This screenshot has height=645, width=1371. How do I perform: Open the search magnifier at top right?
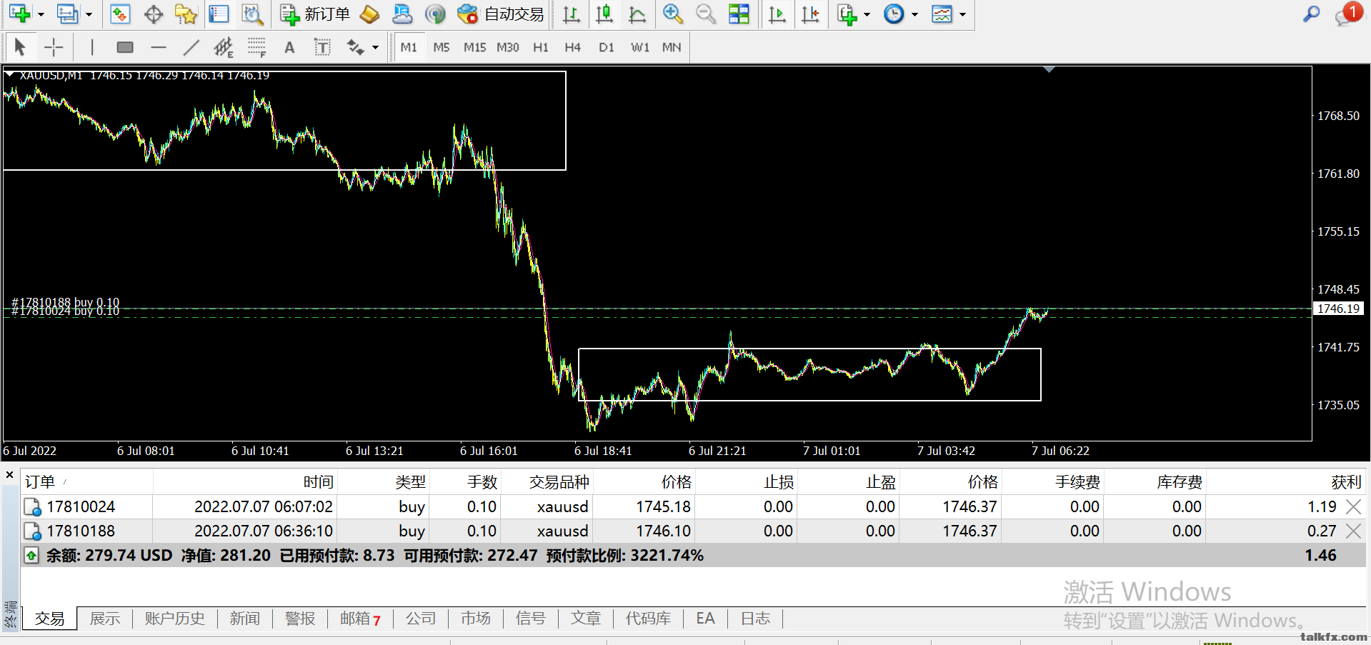[x=1312, y=14]
